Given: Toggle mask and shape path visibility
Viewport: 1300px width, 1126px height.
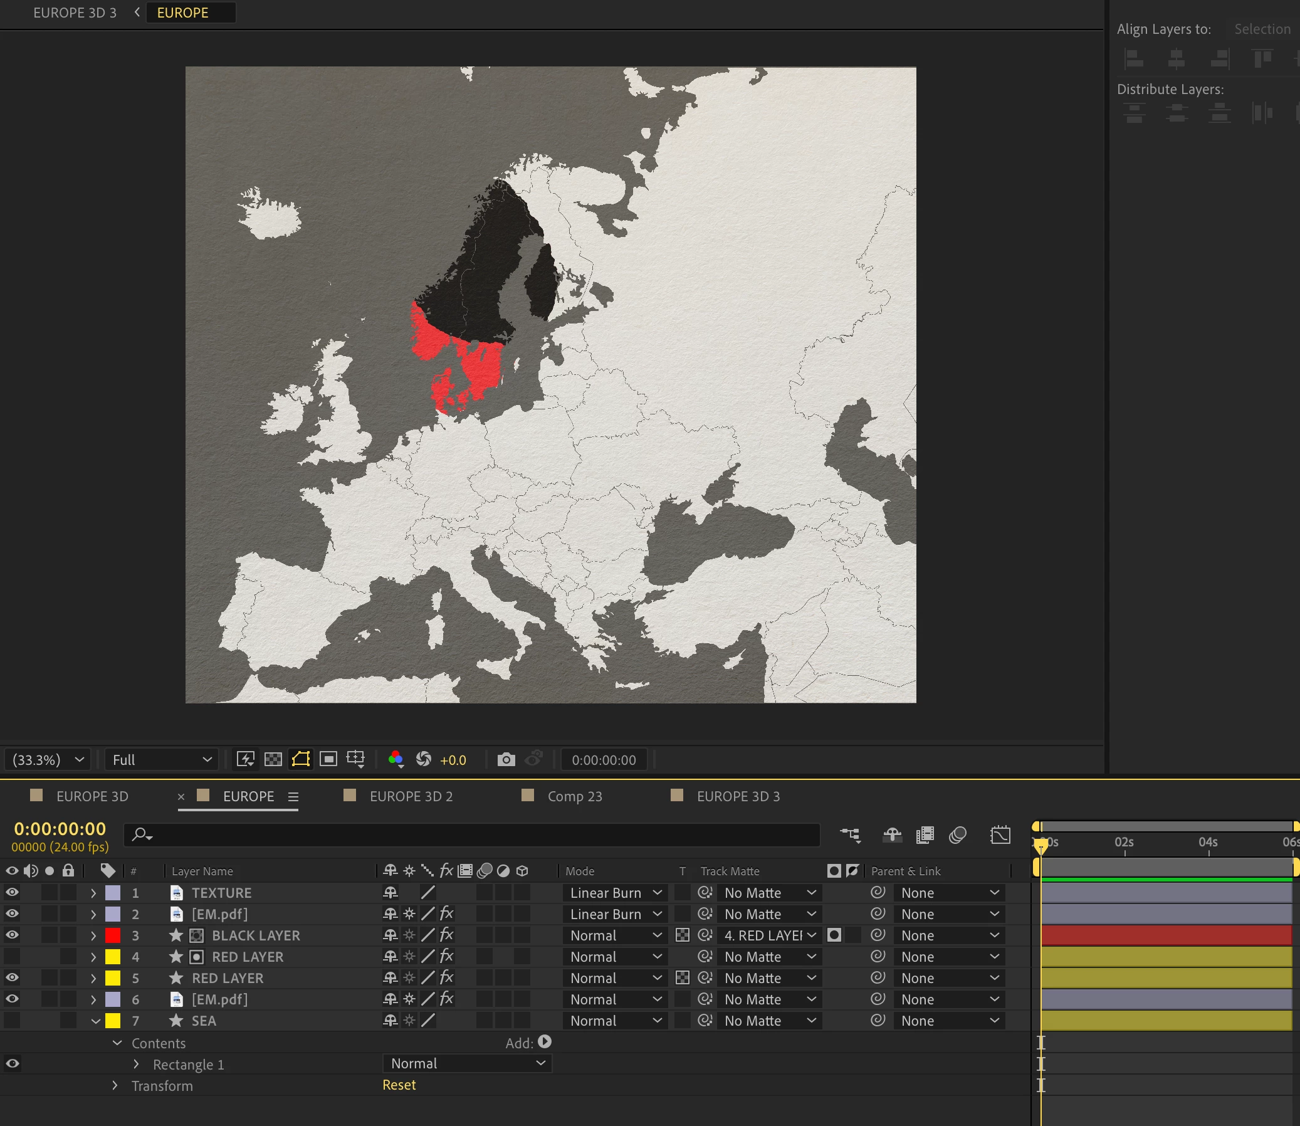Looking at the screenshot, I should point(301,760).
